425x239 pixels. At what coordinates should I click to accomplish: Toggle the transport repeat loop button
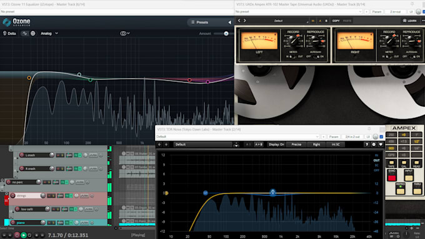[x=30, y=235]
